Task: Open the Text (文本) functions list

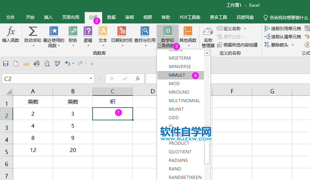Action: point(103,37)
